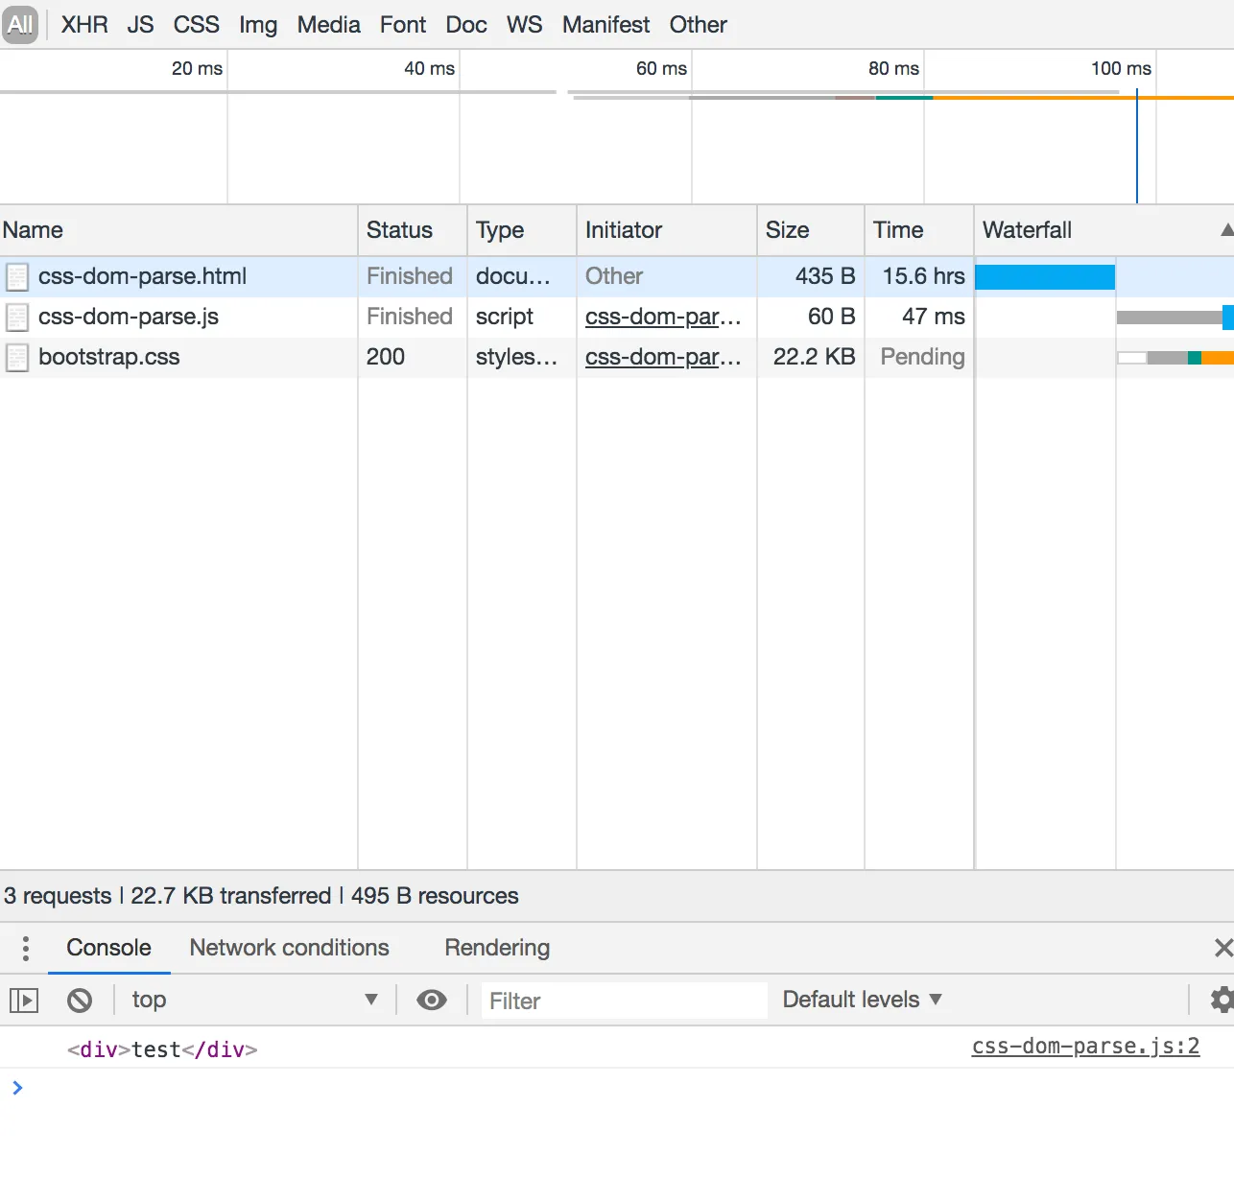Image resolution: width=1234 pixels, height=1178 pixels.
Task: Click the css-dom-parse.html file icon
Action: pyautogui.click(x=17, y=277)
